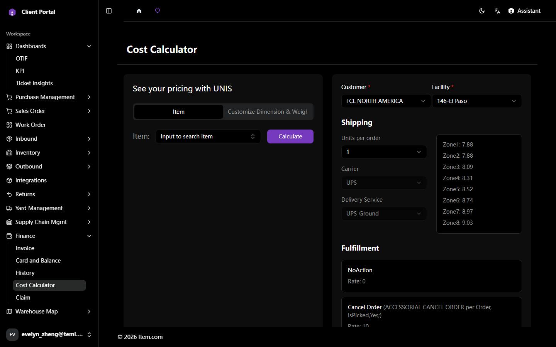
Task: Click the Calculate button
Action: (x=290, y=136)
